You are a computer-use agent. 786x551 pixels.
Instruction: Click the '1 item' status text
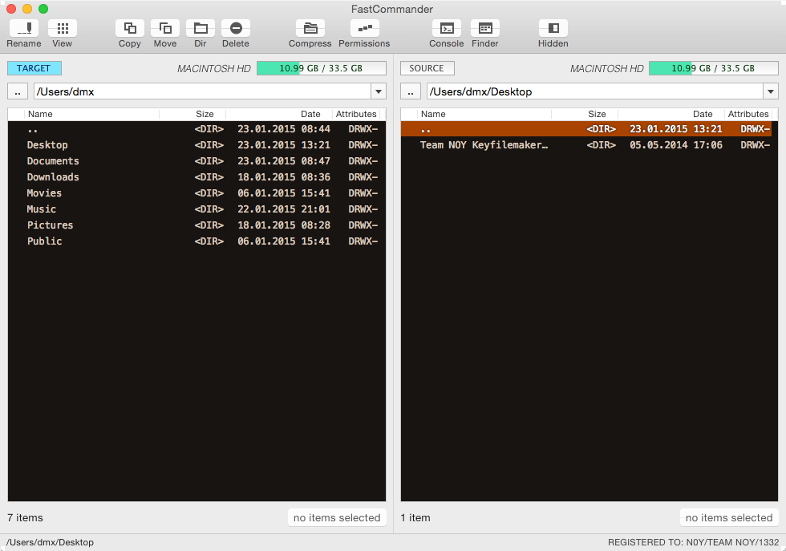click(x=415, y=517)
